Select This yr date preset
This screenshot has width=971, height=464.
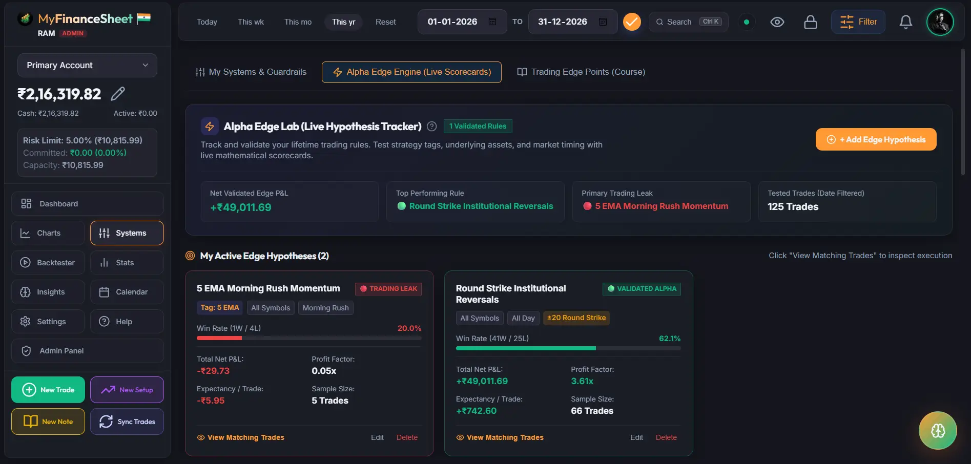(343, 22)
